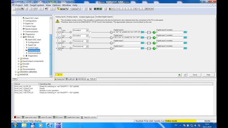Open BICO server output tab
Screen dimensions: 228x128
click(x=58, y=117)
